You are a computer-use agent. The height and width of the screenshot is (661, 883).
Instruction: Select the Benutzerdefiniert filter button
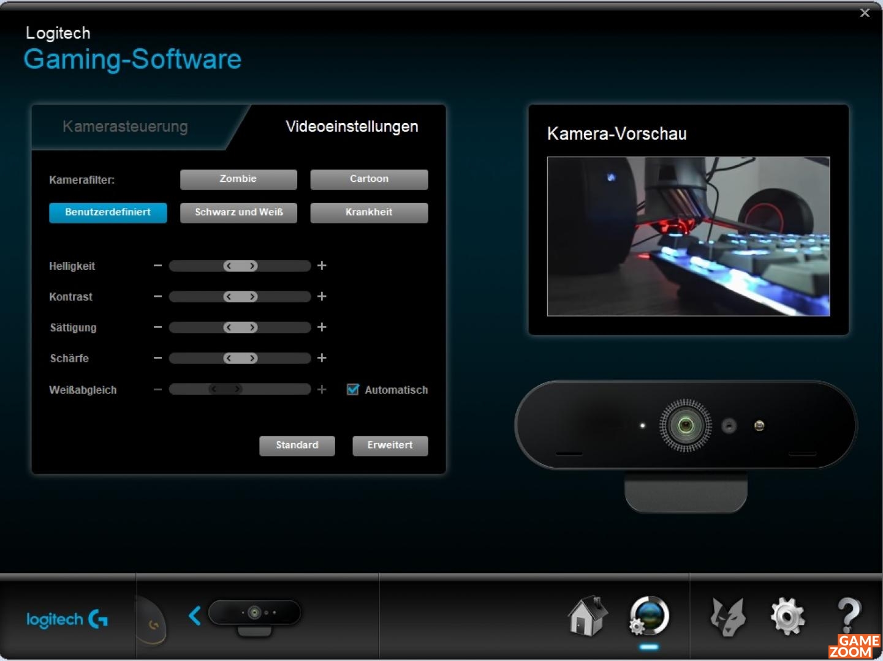(108, 212)
